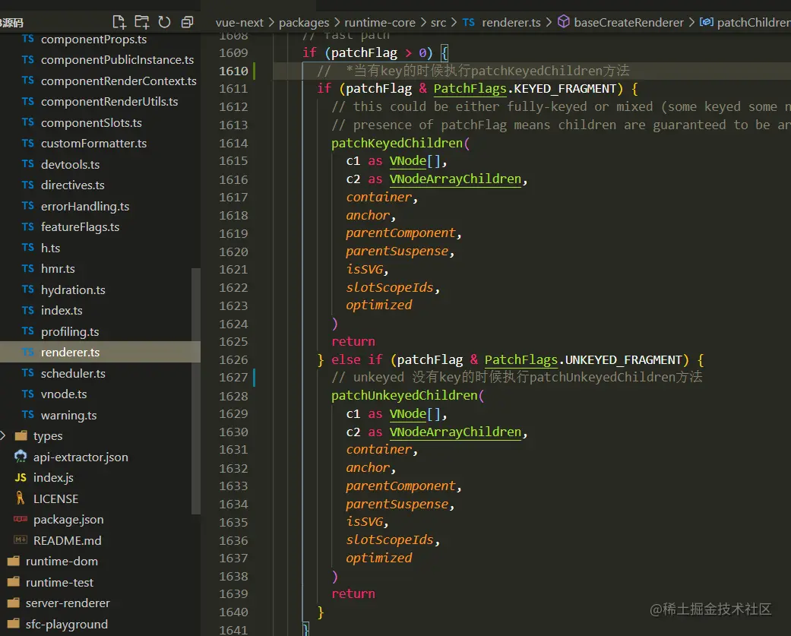Click the renderer.ts breadcrumb segment
This screenshot has height=636, width=791.
[511, 22]
